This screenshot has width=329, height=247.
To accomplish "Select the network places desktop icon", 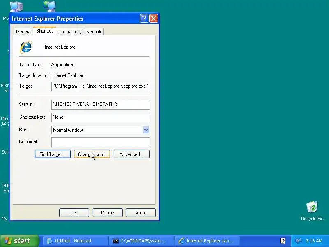I will coord(49,6).
